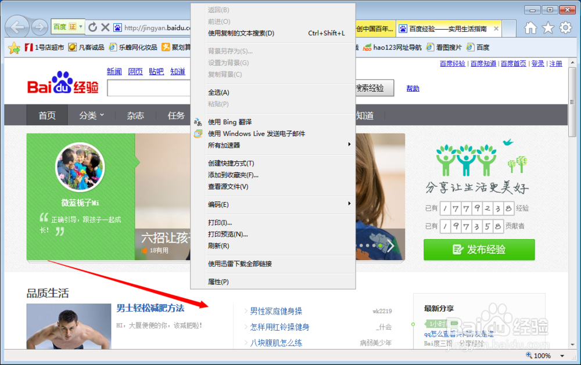Open the Favorites star icon at top right
The image size is (581, 365).
pos(548,28)
